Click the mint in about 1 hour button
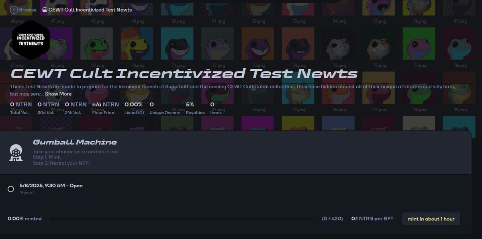Viewport: 482px width, 239px height. tap(431, 219)
